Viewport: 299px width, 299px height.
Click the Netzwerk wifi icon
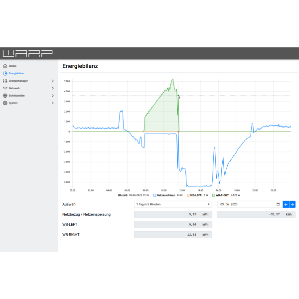[x=5, y=88]
